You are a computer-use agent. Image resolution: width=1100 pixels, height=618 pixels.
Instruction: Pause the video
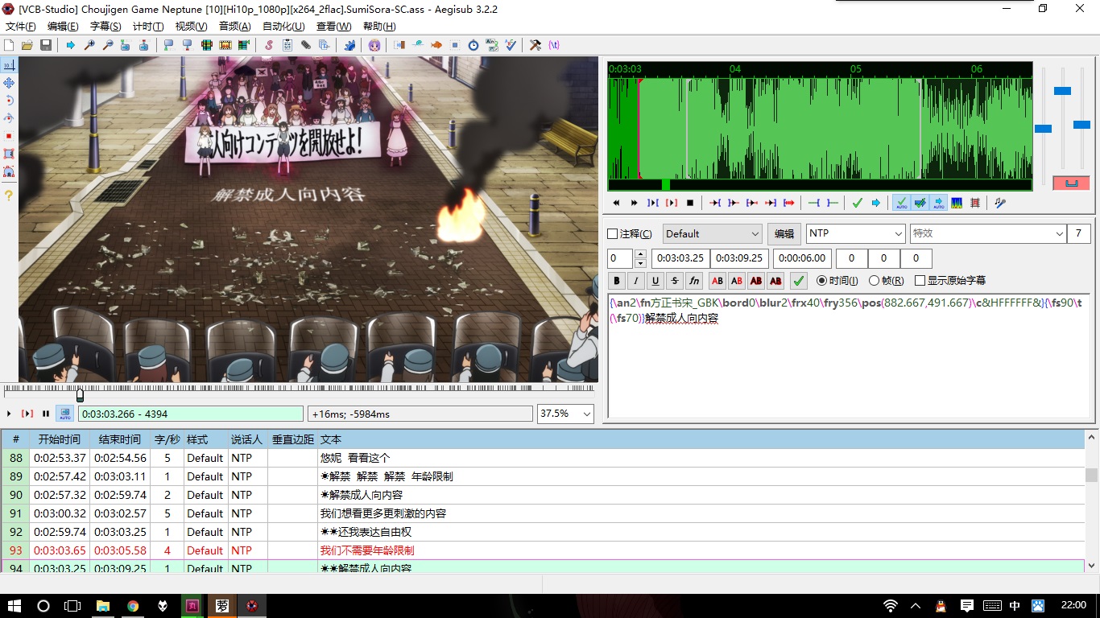pyautogui.click(x=46, y=414)
